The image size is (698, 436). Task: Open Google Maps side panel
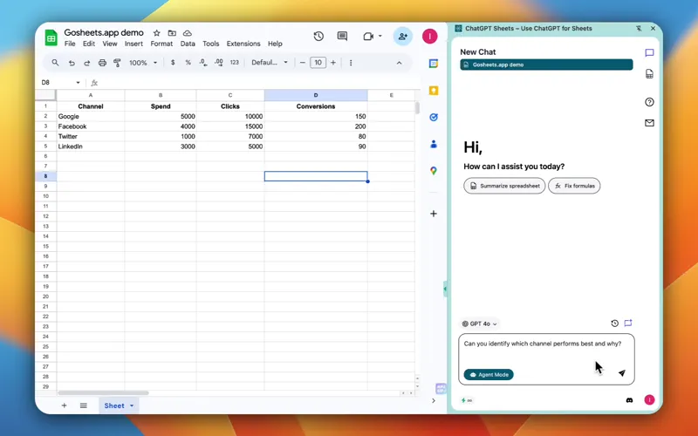click(434, 171)
